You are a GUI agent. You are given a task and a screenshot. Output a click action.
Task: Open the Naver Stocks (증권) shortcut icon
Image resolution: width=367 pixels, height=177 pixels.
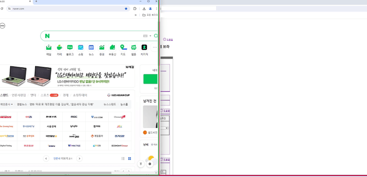pos(101,47)
